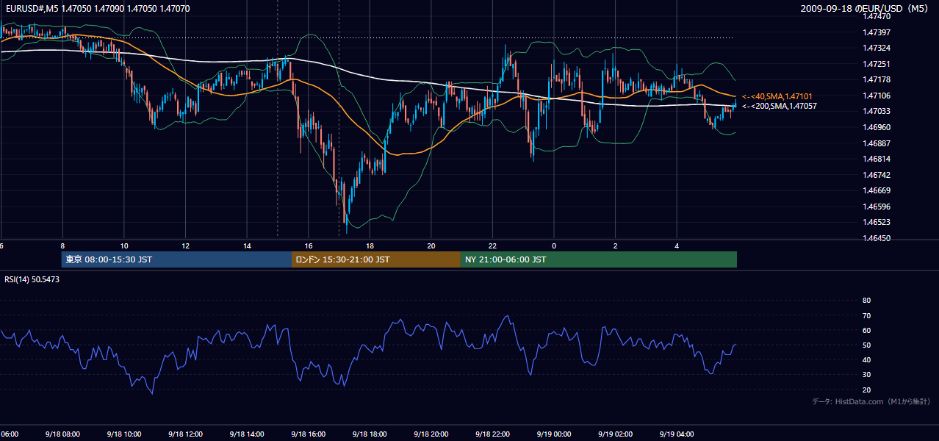Screen dimensions: 939x441
Task: Click the 1.46742 price axis label
Action: pos(877,175)
